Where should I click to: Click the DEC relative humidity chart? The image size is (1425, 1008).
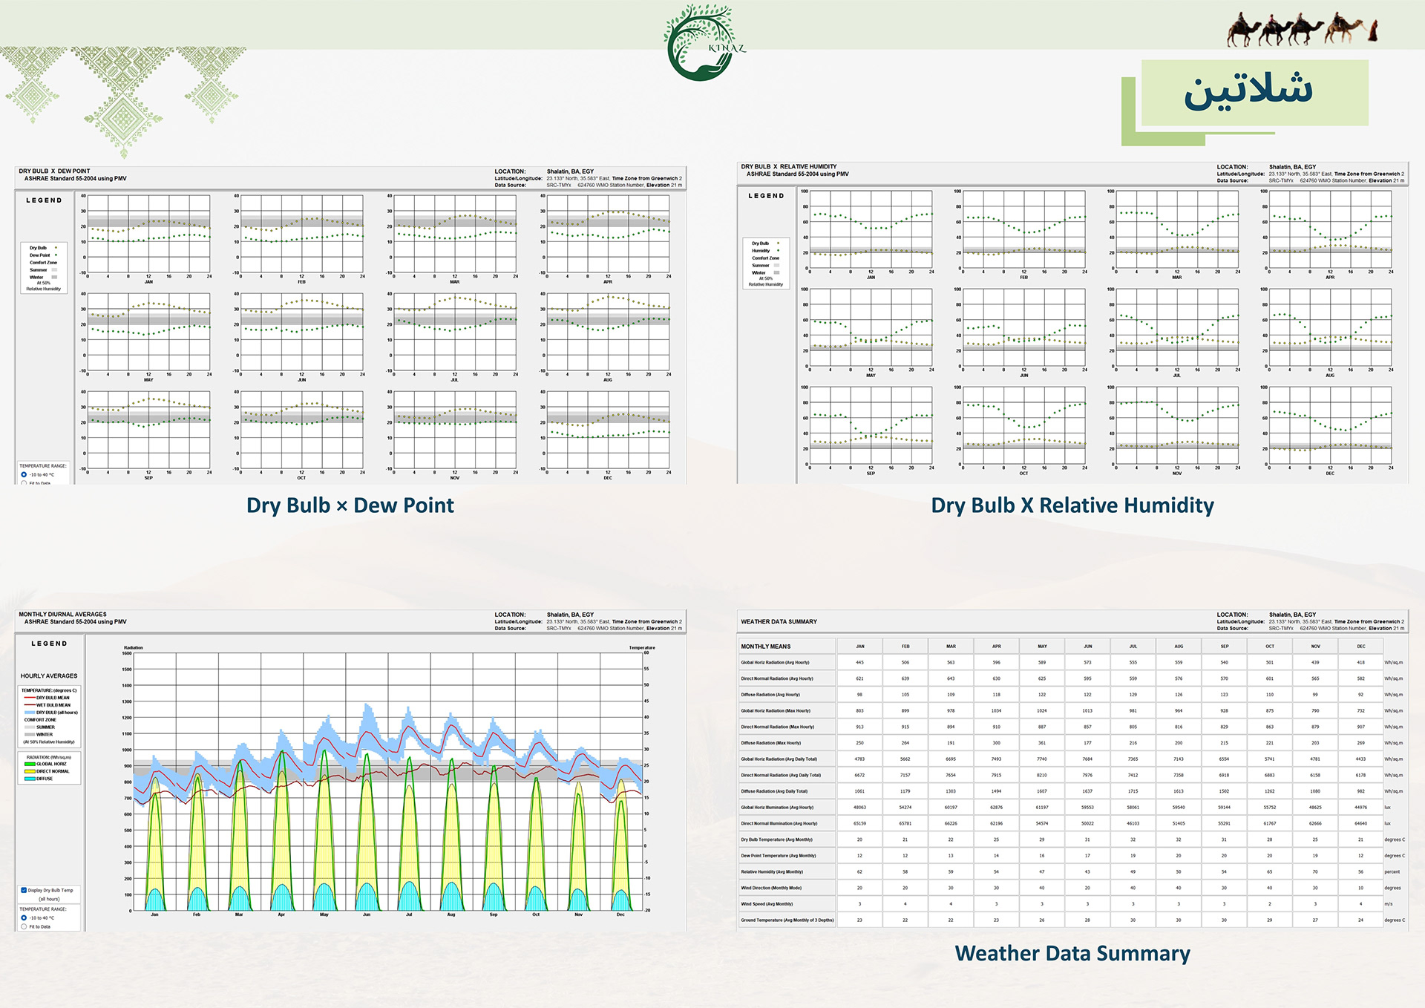[1329, 426]
